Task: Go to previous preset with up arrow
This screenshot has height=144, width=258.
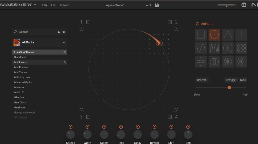Action: pyautogui.click(x=147, y=5)
